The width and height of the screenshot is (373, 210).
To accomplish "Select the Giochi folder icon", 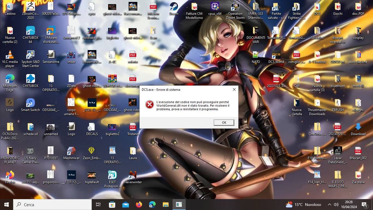I will pos(338,9).
